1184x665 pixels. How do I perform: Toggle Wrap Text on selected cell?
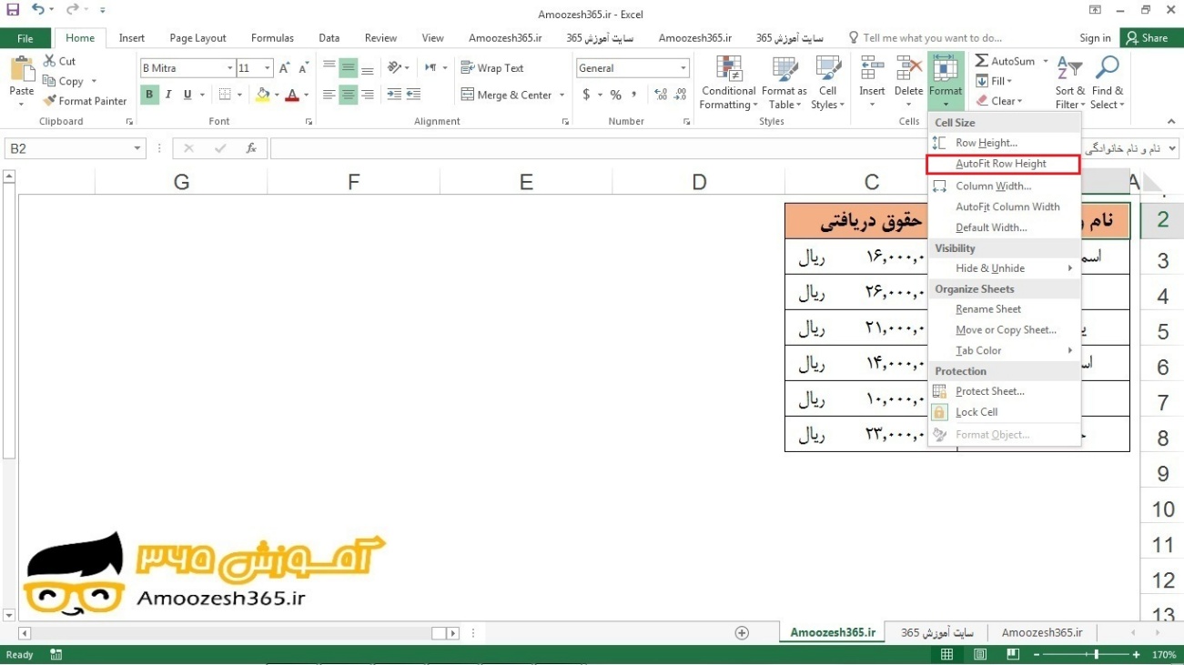tap(492, 68)
